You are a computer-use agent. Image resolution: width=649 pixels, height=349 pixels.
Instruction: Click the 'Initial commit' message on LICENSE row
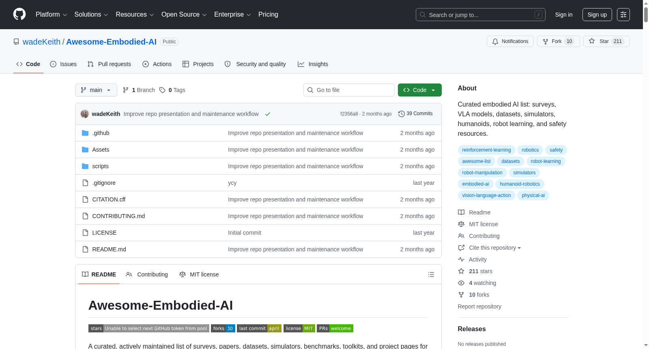pos(245,233)
